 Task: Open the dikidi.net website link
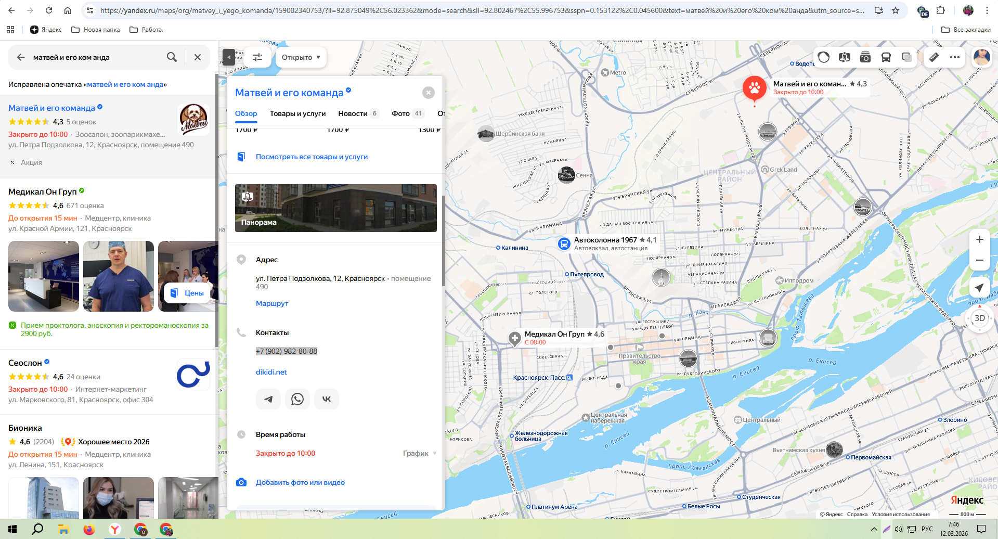click(271, 372)
